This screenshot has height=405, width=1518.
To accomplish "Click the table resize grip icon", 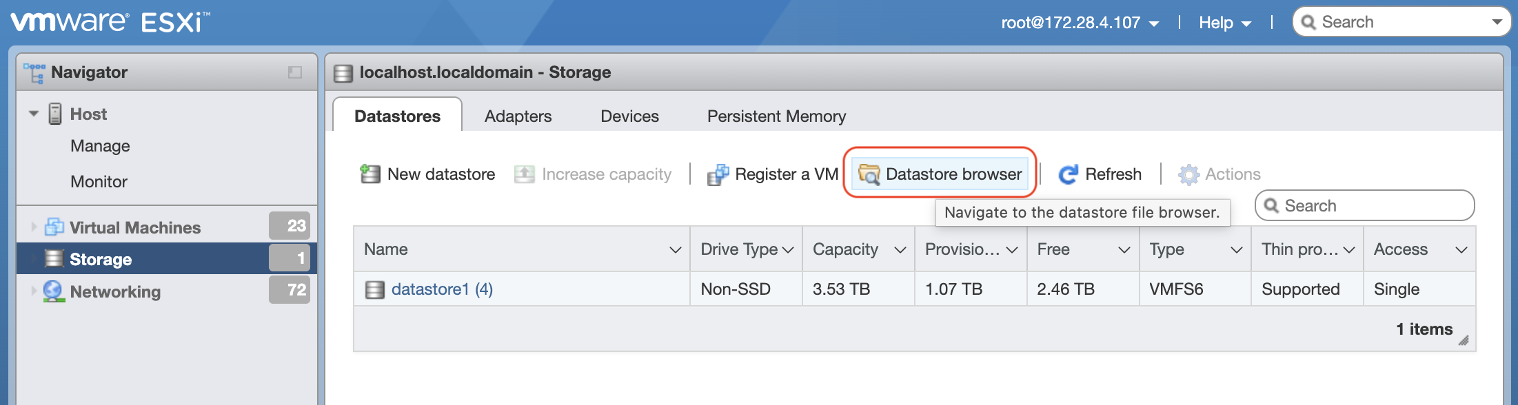I will click(1463, 340).
